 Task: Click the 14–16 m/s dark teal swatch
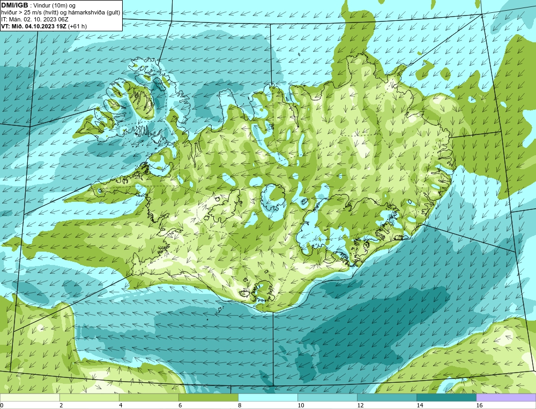coord(446,397)
